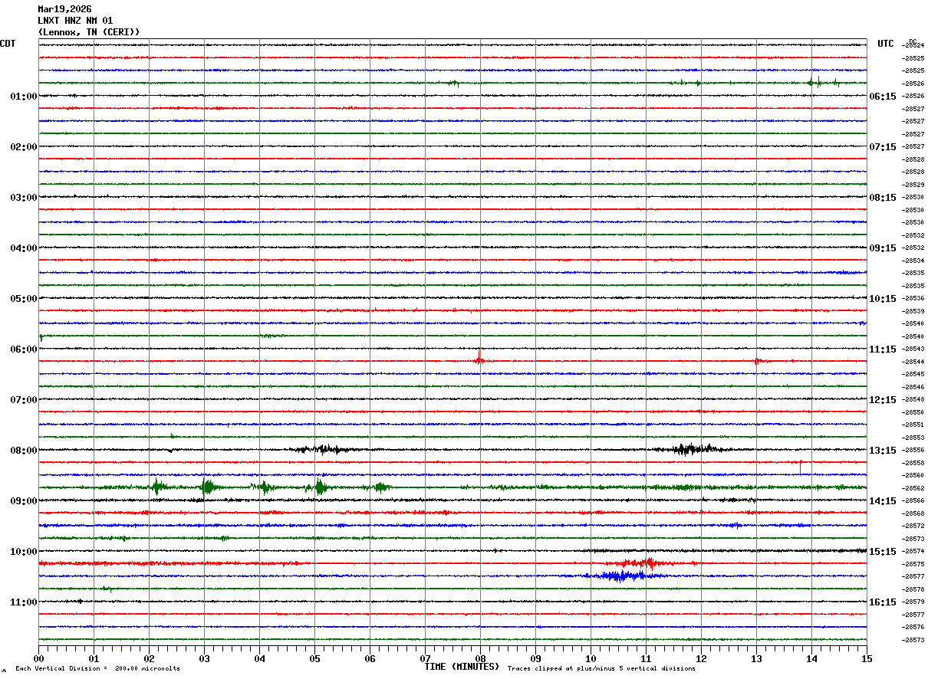Click the CDT timezone label

(8, 44)
